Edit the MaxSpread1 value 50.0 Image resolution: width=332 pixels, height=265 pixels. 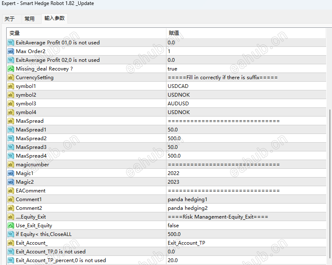(173, 129)
